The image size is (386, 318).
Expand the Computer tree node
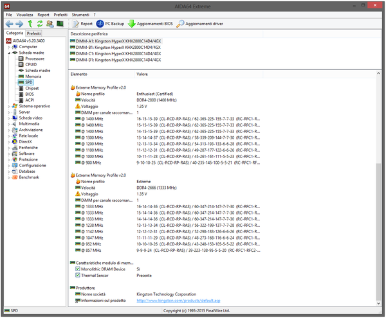tap(9, 47)
